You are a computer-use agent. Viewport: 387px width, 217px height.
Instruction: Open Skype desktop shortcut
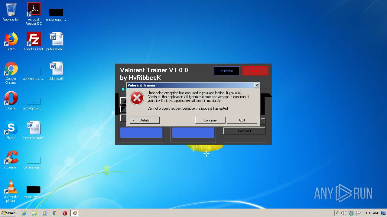click(11, 130)
